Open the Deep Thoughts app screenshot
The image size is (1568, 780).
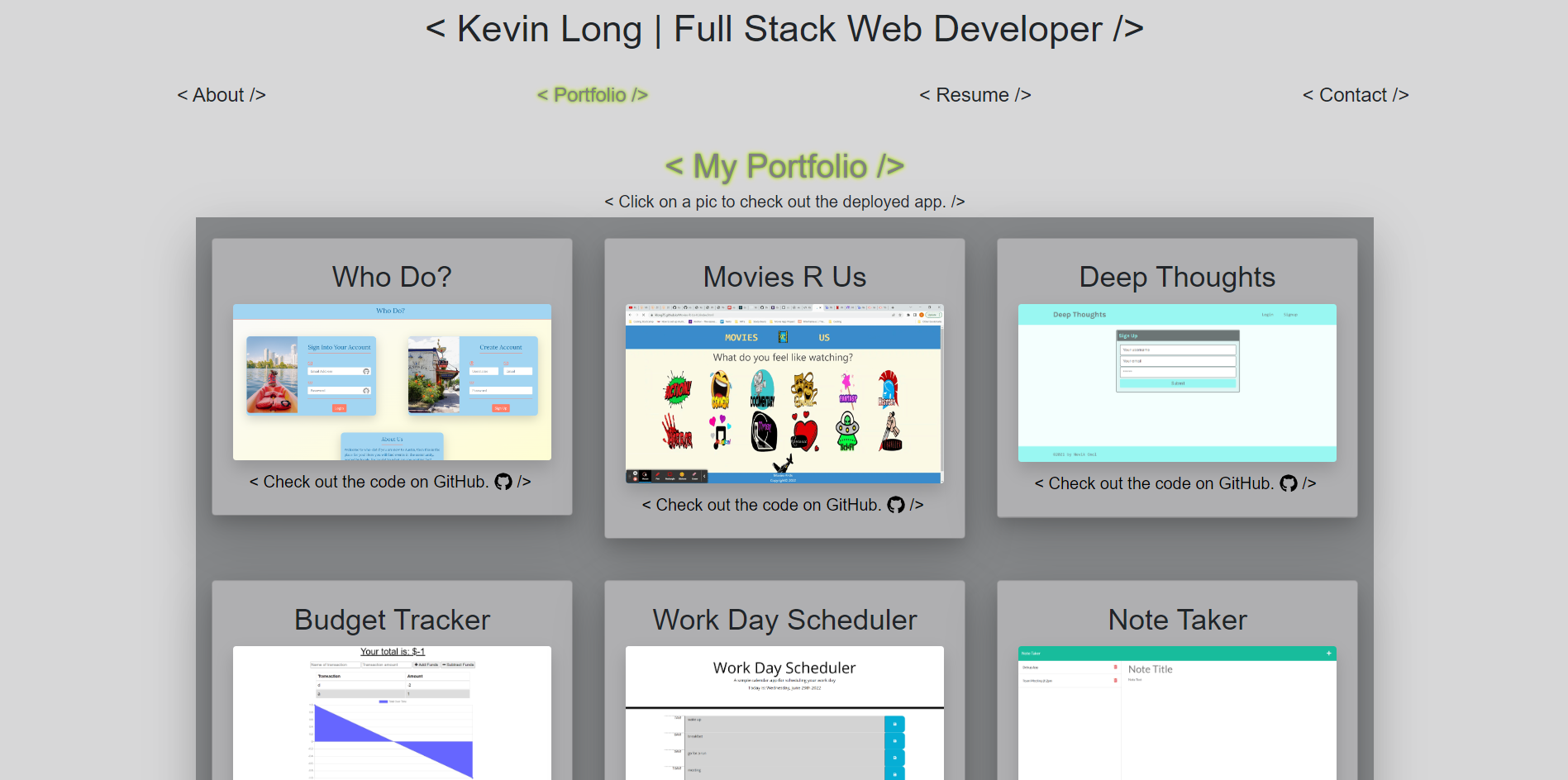(1176, 383)
